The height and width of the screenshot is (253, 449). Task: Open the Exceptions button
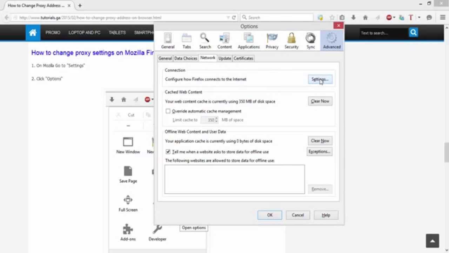coord(319,152)
